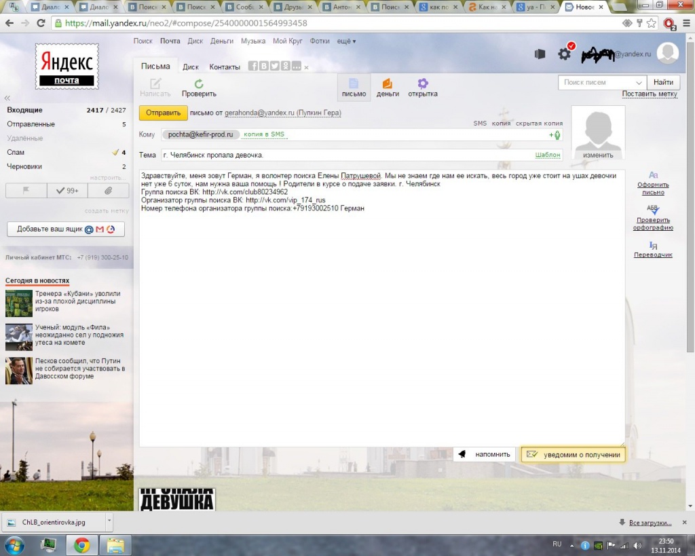Expand the ещё services menu
The height and width of the screenshot is (556, 695).
tap(346, 41)
